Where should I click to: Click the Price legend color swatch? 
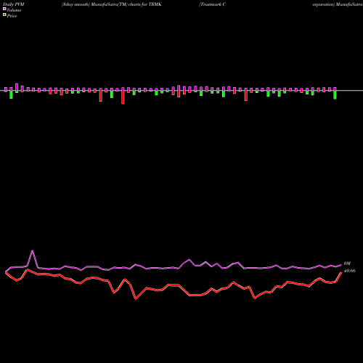[4, 15]
